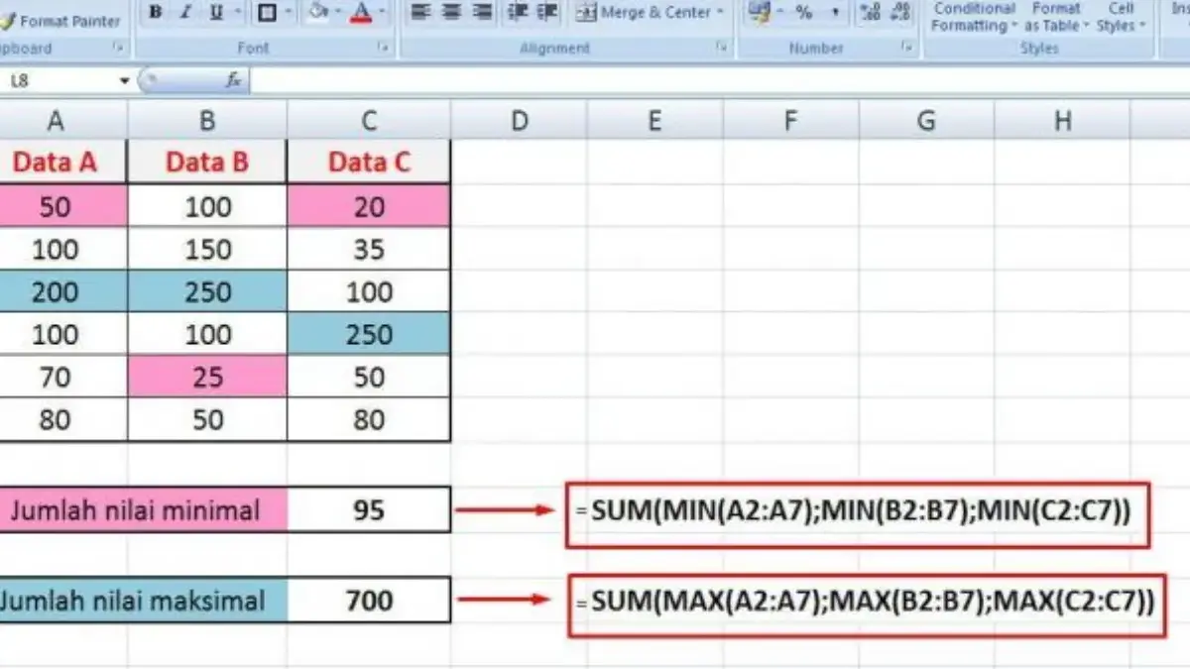Apply the Borders icon
This screenshot has width=1190, height=669.
[x=266, y=12]
